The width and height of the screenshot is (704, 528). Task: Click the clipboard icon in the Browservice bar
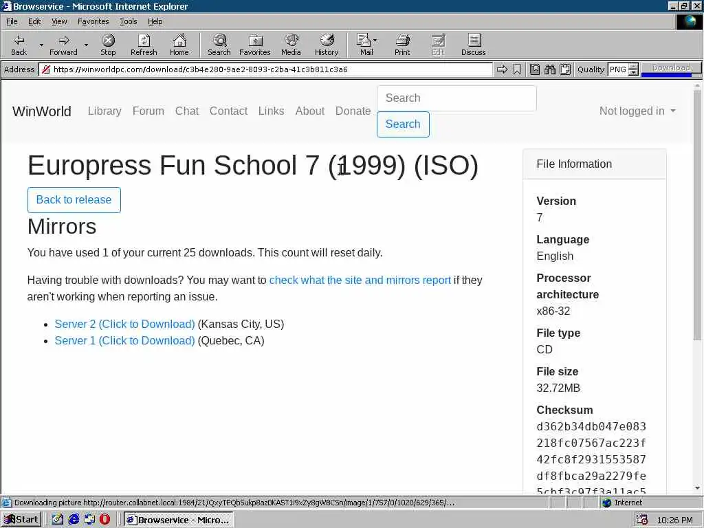tap(565, 69)
